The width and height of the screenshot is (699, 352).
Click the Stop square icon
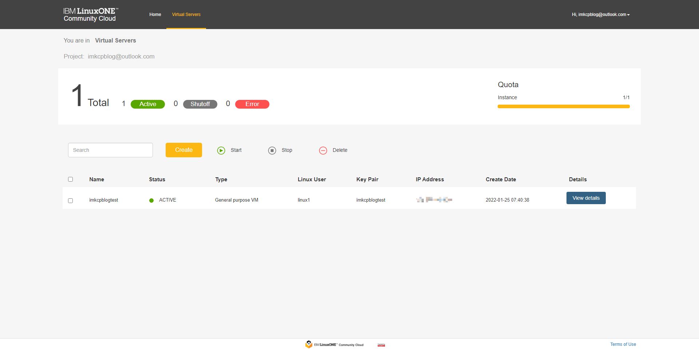272,150
